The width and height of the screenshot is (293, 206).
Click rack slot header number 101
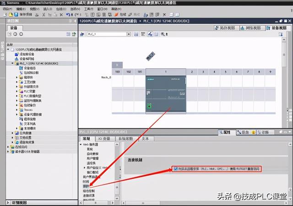click(x=140, y=72)
